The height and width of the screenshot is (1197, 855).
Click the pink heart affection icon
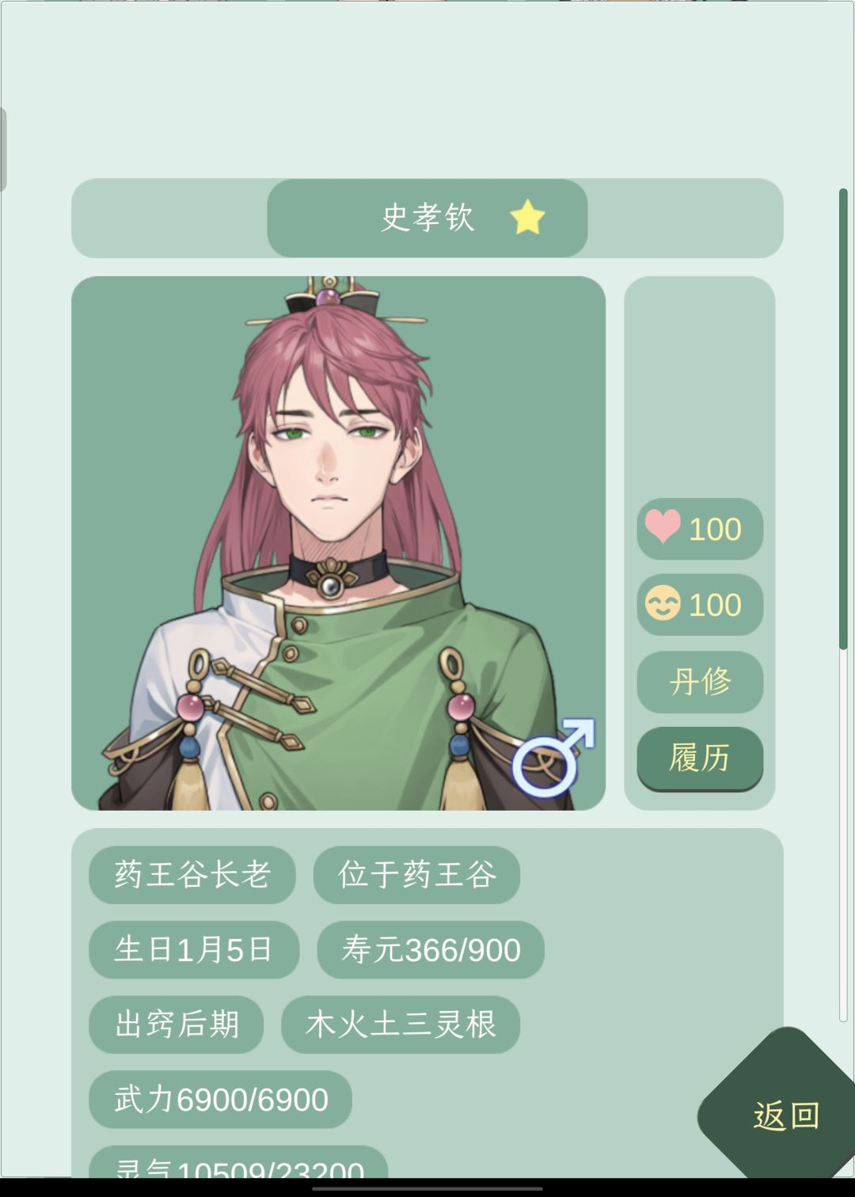tap(663, 526)
